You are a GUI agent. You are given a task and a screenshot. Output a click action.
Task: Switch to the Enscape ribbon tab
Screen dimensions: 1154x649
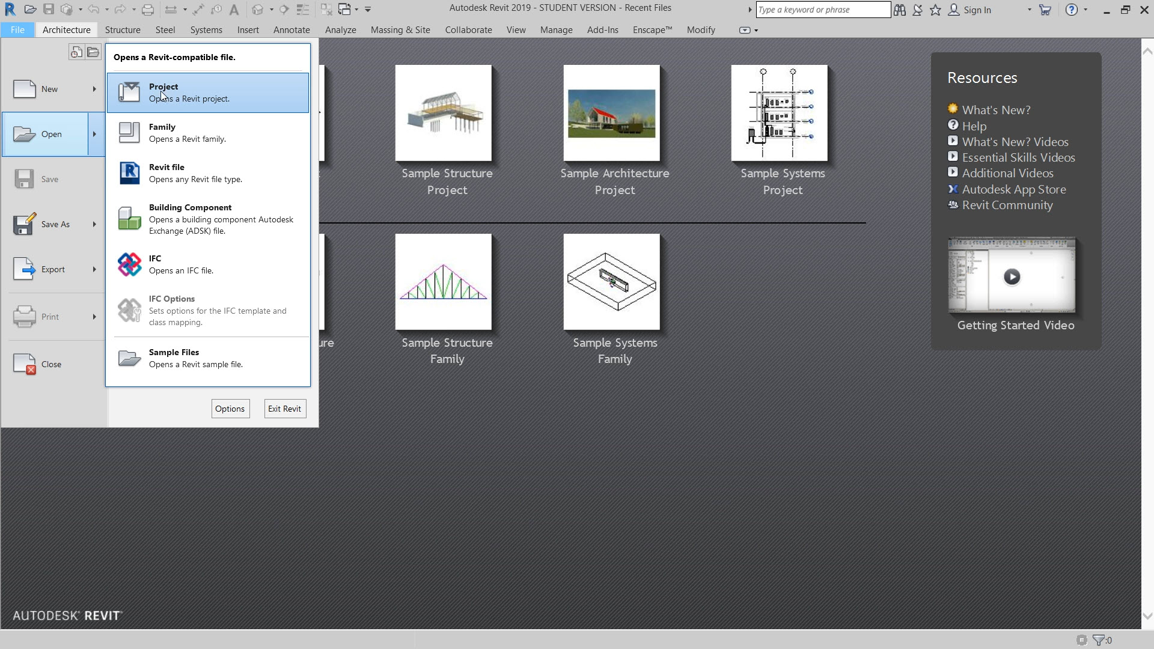(x=652, y=29)
